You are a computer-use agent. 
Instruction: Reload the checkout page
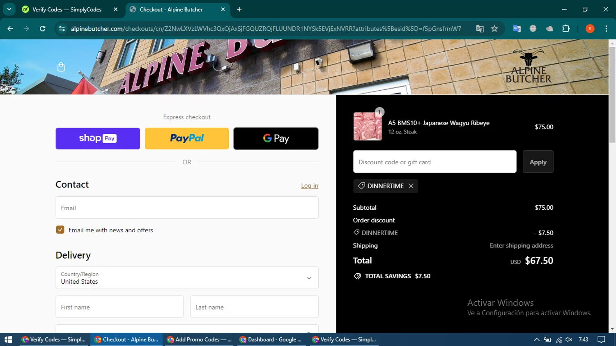coord(43,28)
